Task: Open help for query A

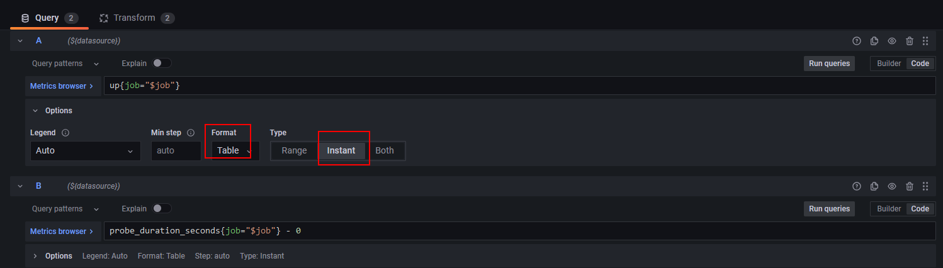Action: pyautogui.click(x=856, y=41)
